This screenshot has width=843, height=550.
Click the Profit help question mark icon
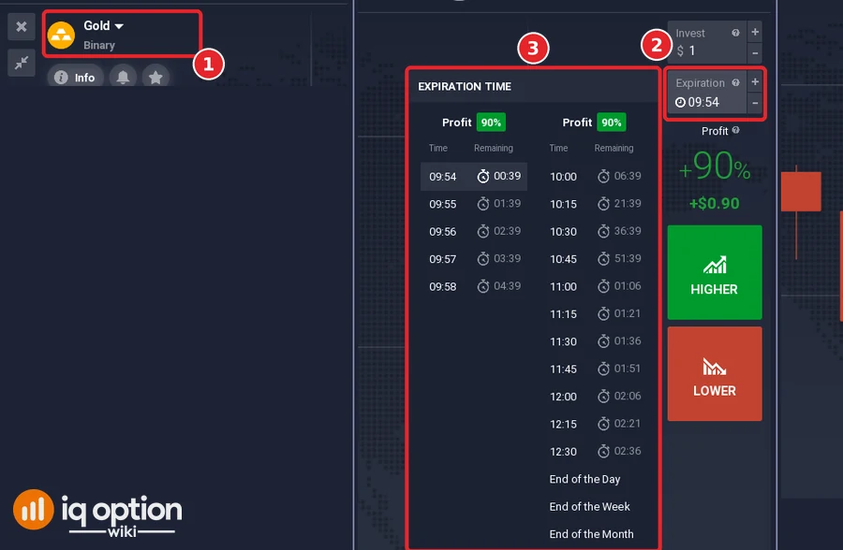735,130
